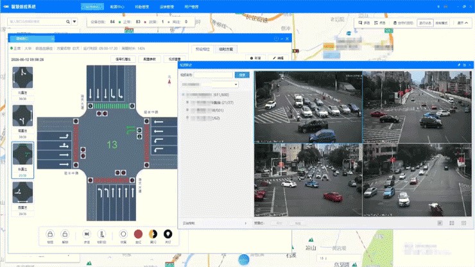
Task: Select the first phase diagram thumbnail
Action: click(x=22, y=78)
